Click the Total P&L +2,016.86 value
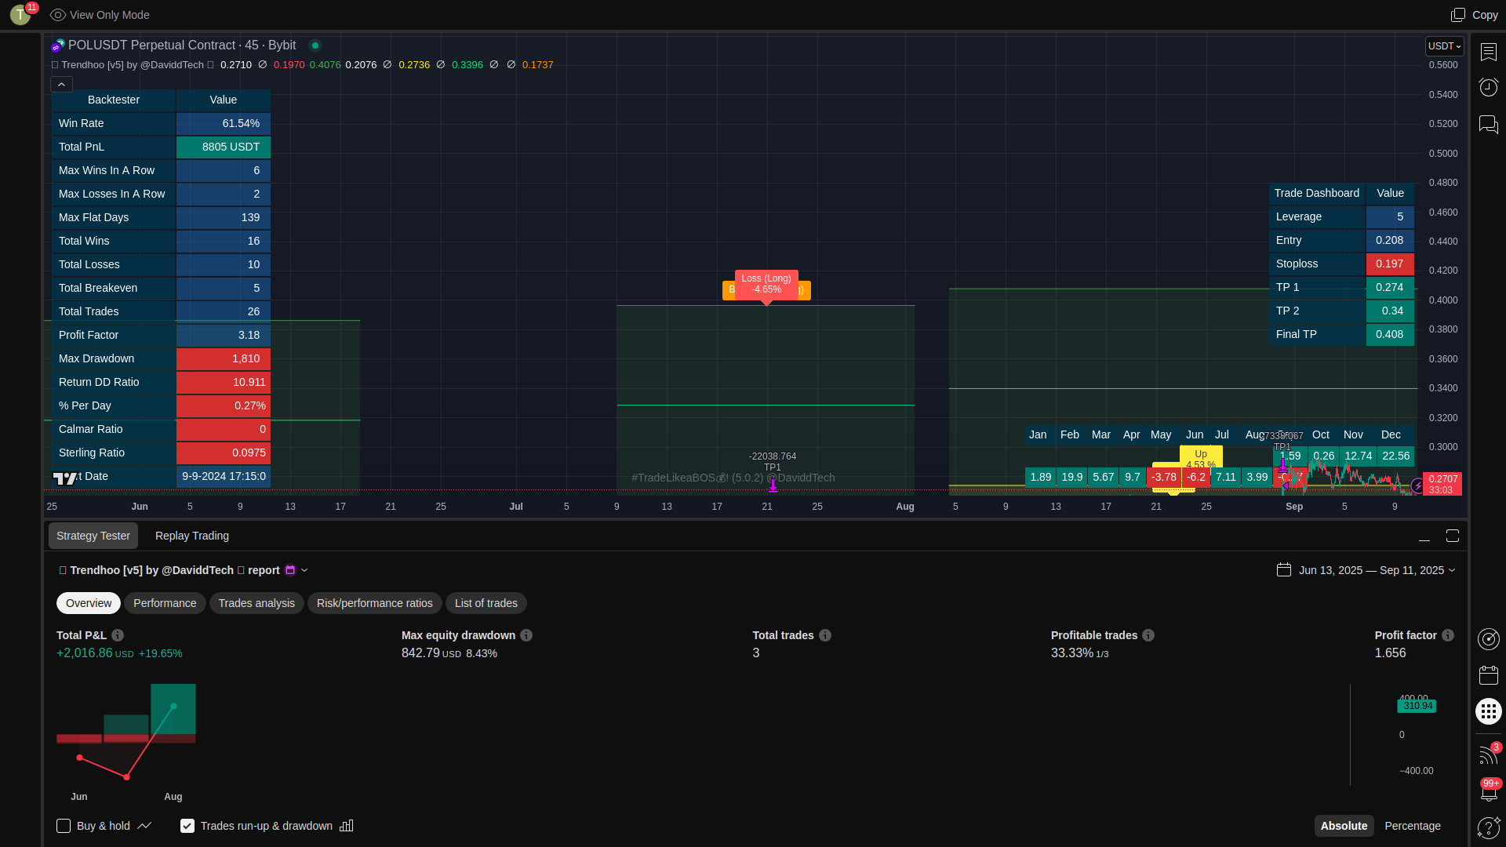Viewport: 1506px width, 847px height. (85, 653)
